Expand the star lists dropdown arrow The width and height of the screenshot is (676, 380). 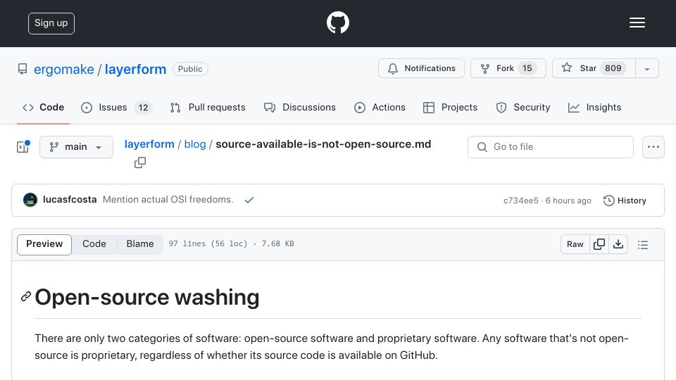click(x=646, y=69)
